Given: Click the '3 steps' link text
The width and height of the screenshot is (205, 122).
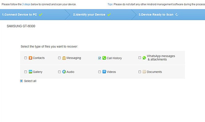Looking at the screenshot, I should (x=26, y=4).
